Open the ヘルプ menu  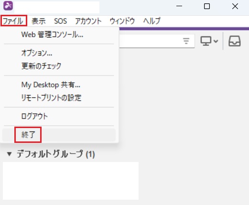tap(152, 21)
